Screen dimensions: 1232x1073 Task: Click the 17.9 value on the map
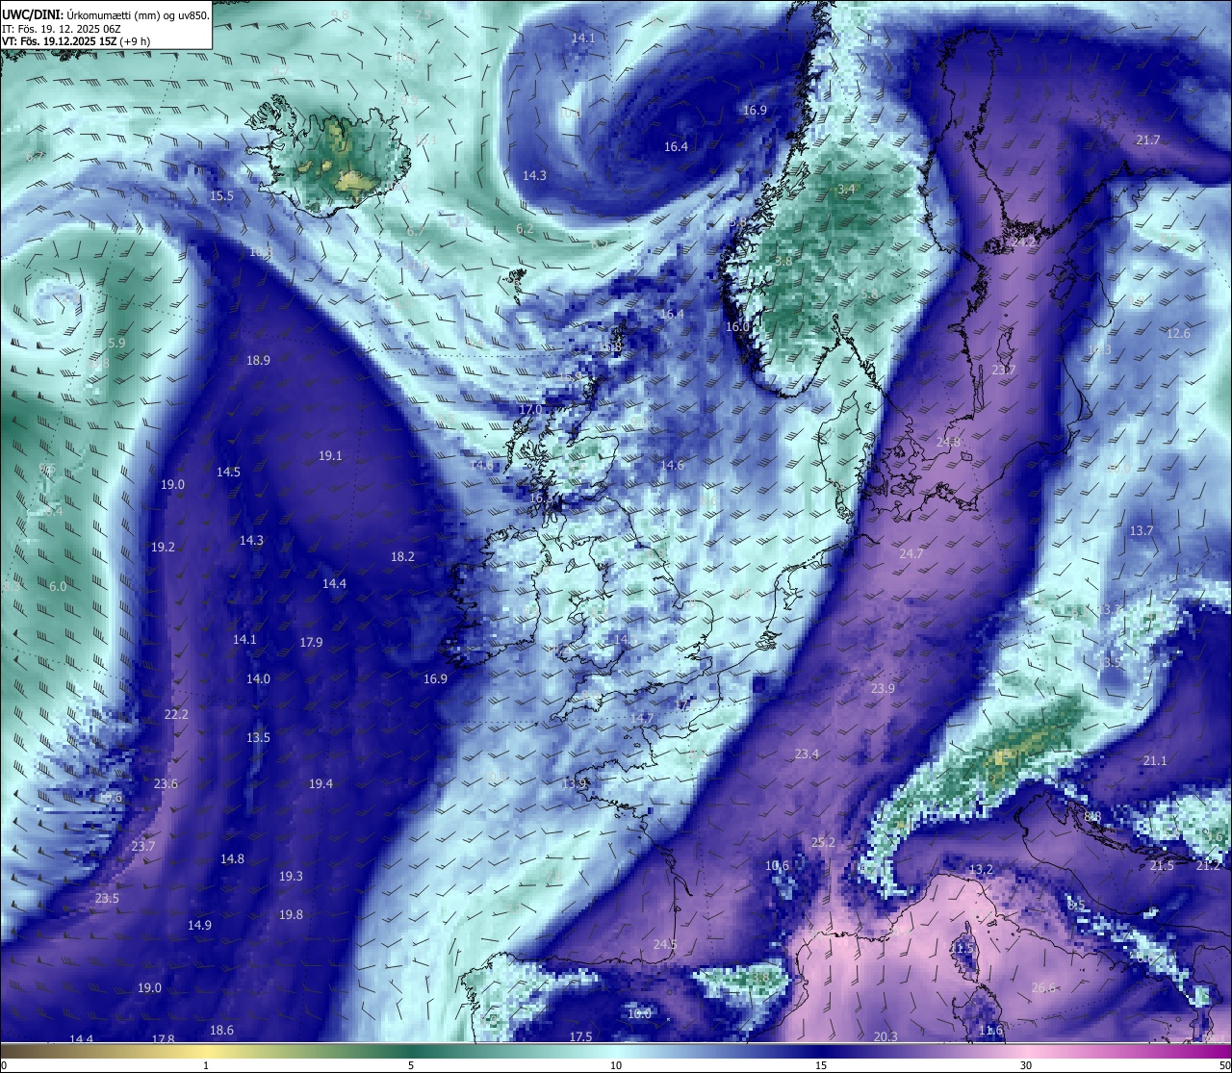311,642
